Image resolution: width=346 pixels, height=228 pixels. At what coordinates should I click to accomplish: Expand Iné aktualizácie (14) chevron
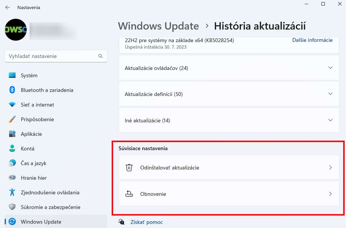tap(330, 120)
